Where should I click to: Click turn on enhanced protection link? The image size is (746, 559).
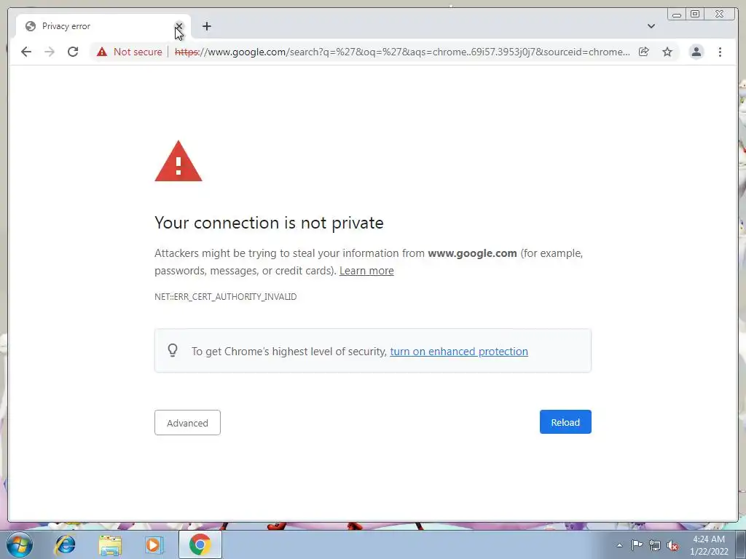point(459,352)
